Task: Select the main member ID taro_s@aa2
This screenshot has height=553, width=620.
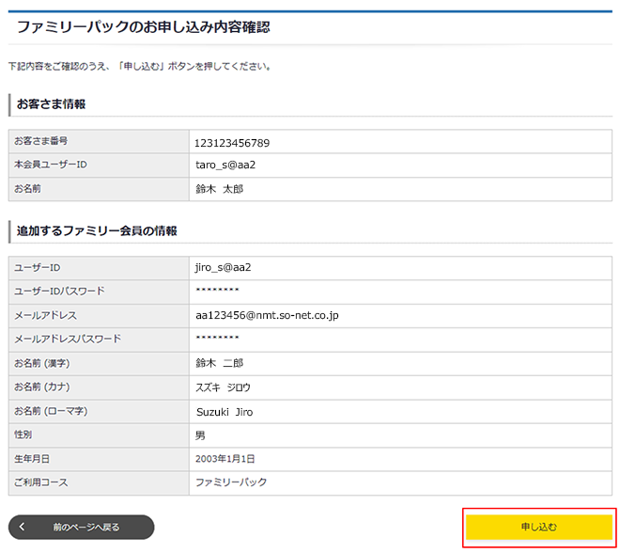Action: click(x=225, y=165)
